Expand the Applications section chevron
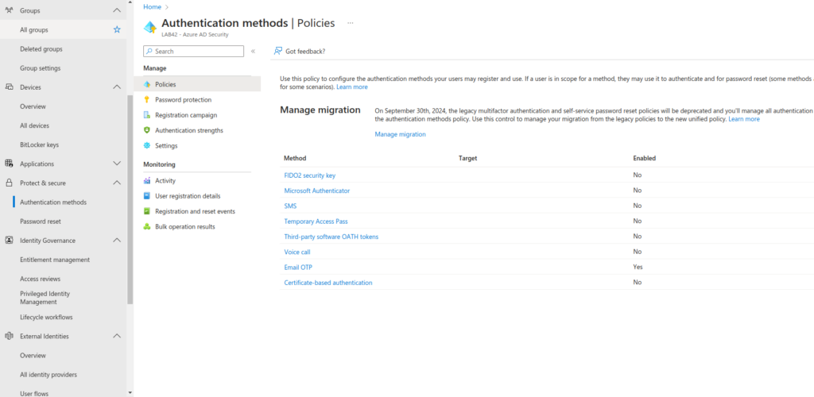This screenshot has width=814, height=397. [117, 164]
